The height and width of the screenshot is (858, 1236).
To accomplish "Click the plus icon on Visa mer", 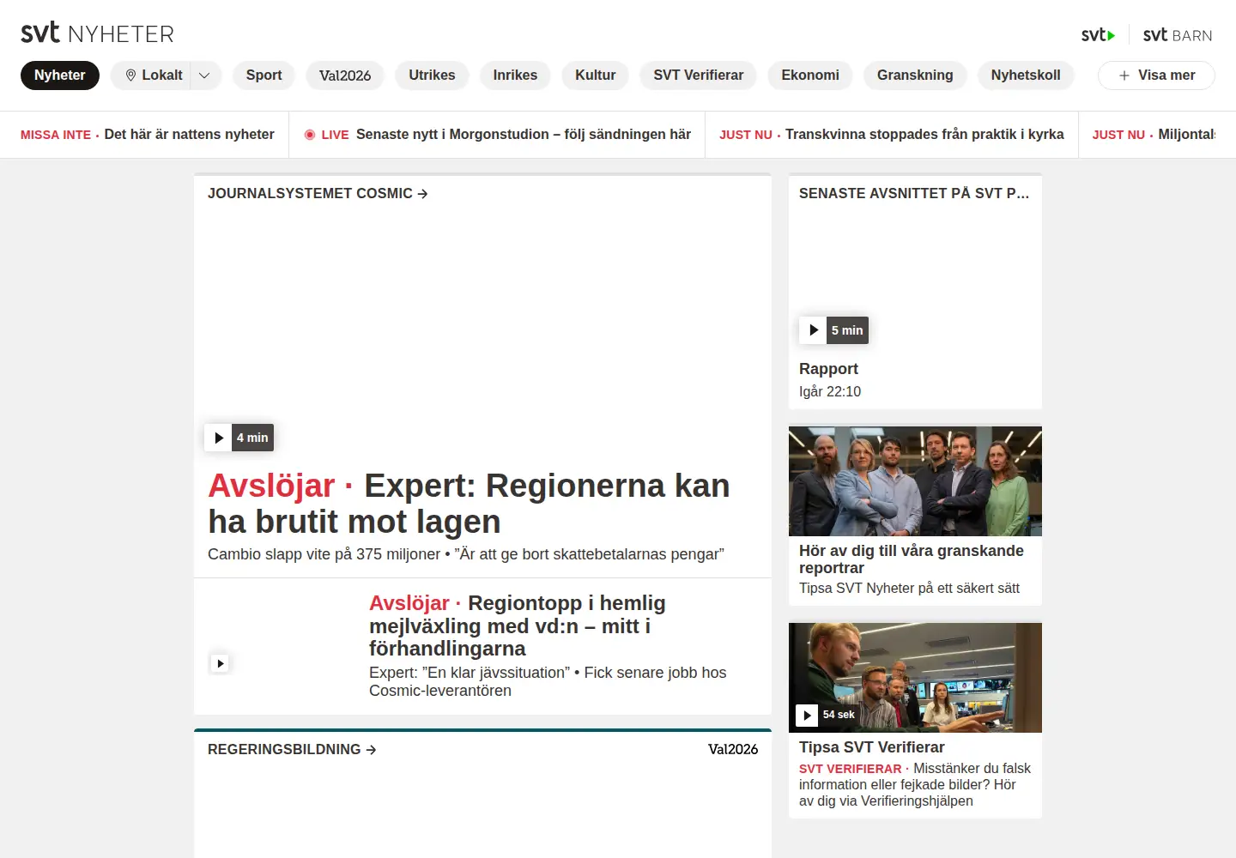I will coord(1124,76).
